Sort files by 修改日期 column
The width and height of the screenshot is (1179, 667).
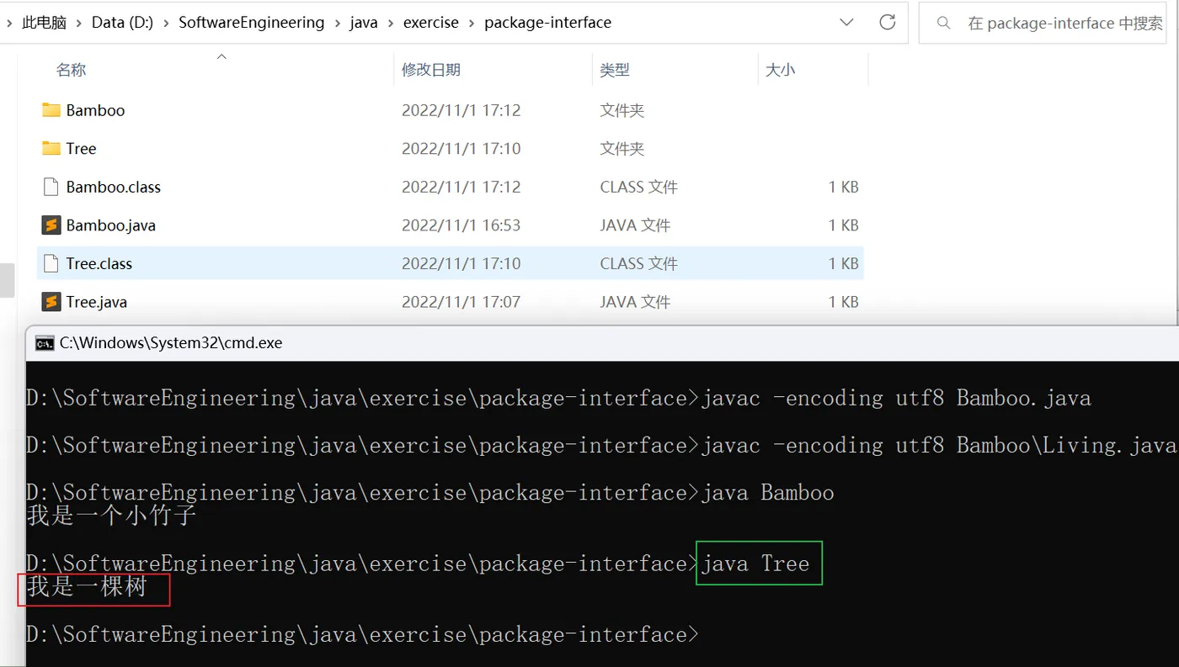tap(431, 70)
